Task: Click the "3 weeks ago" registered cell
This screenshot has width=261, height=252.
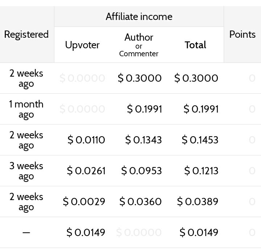Action: click(26, 171)
